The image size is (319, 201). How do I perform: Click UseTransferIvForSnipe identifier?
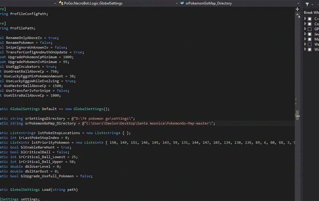click(x=28, y=91)
